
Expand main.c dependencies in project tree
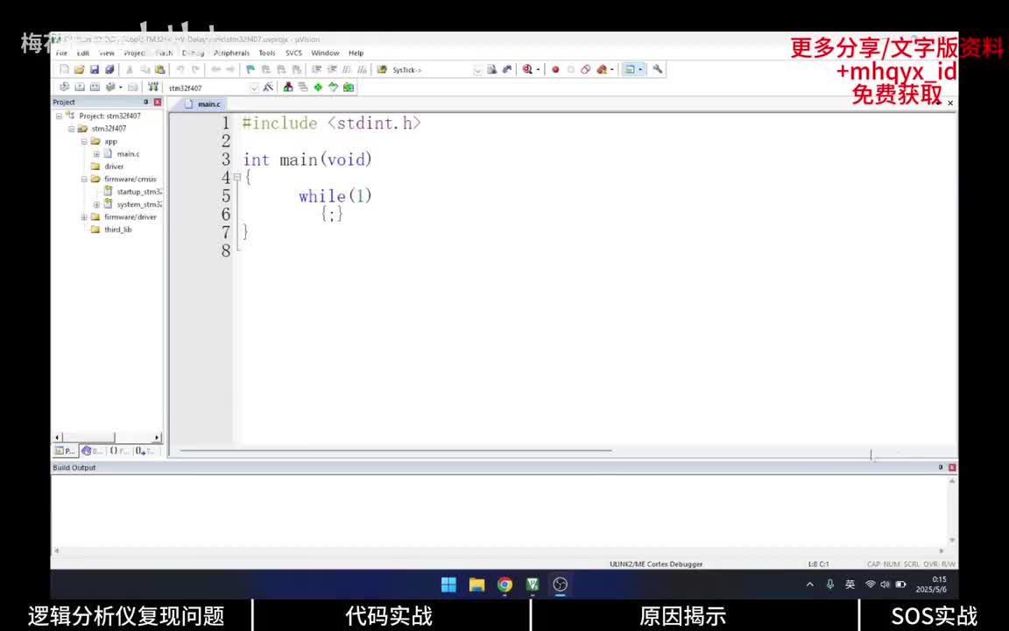[96, 154]
